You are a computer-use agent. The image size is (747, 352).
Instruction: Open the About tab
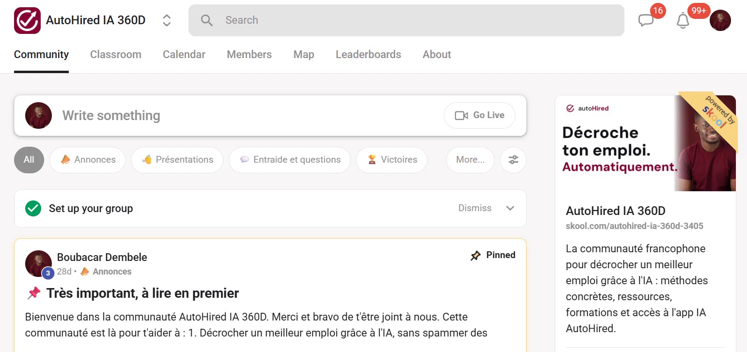(x=437, y=55)
